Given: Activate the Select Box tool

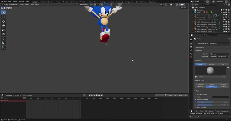Looking at the screenshot, I should click(3, 13).
